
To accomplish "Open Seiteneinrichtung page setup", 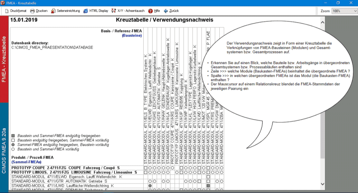I will point(65,10).
